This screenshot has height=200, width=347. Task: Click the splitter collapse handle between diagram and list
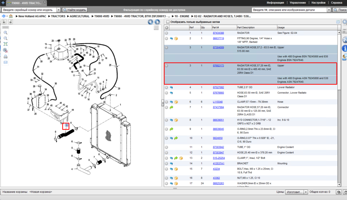pyautogui.click(x=163, y=103)
